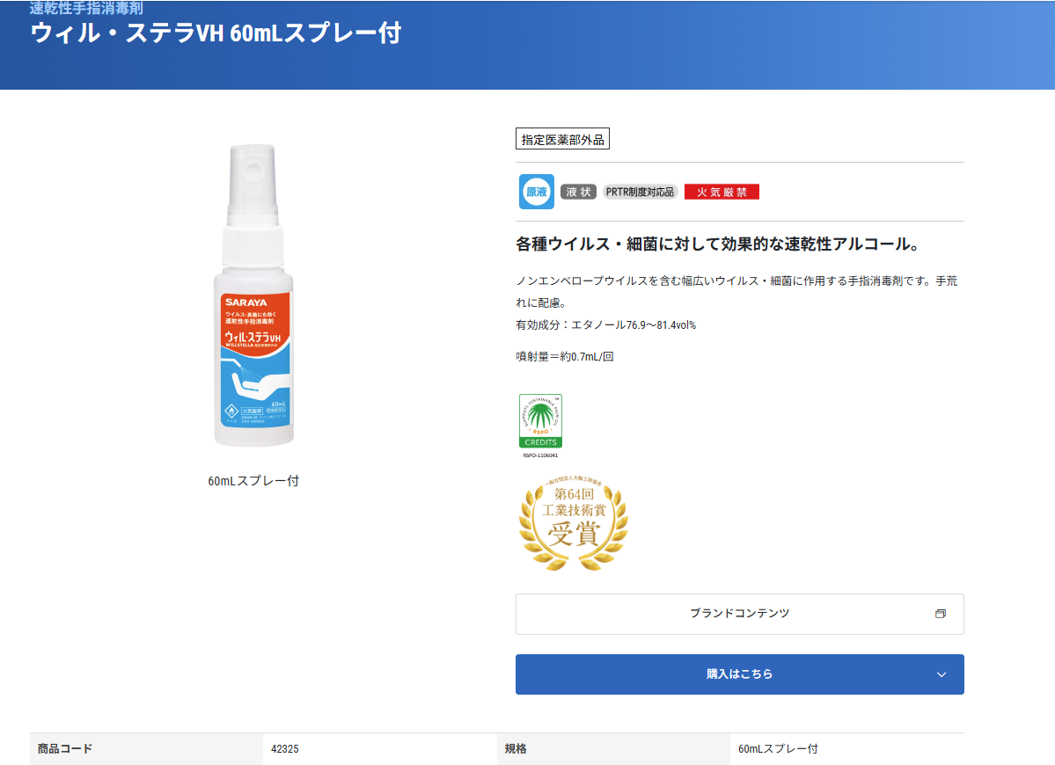Click the blue 原液 icon
The height and width of the screenshot is (765, 1055).
(x=537, y=192)
